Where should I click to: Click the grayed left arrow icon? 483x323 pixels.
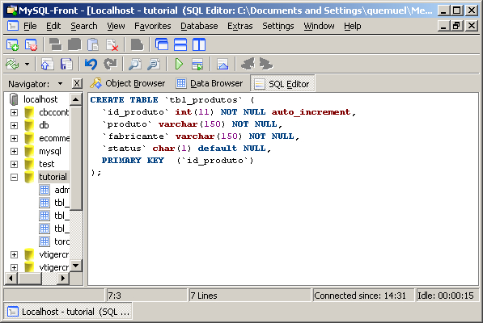[x=248, y=65]
